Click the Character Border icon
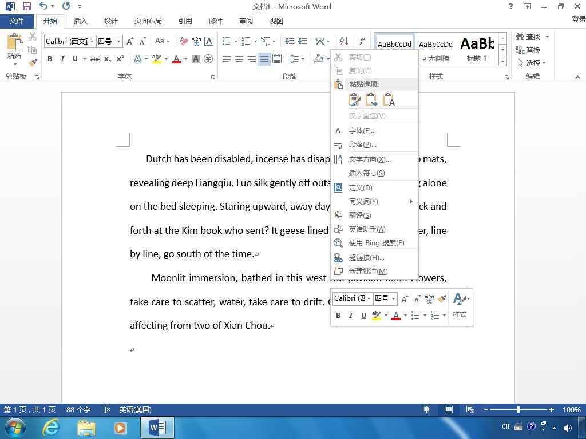 [209, 41]
